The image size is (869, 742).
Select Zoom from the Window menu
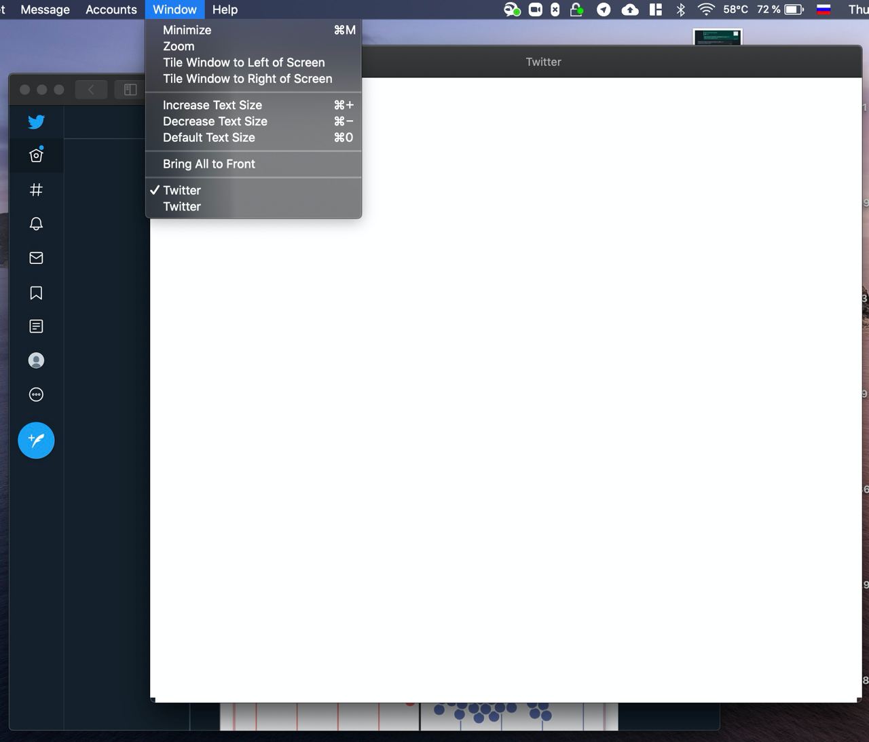click(x=253, y=46)
